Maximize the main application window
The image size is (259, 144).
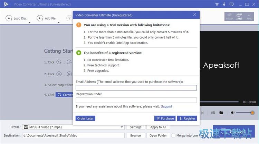tap(247, 4)
